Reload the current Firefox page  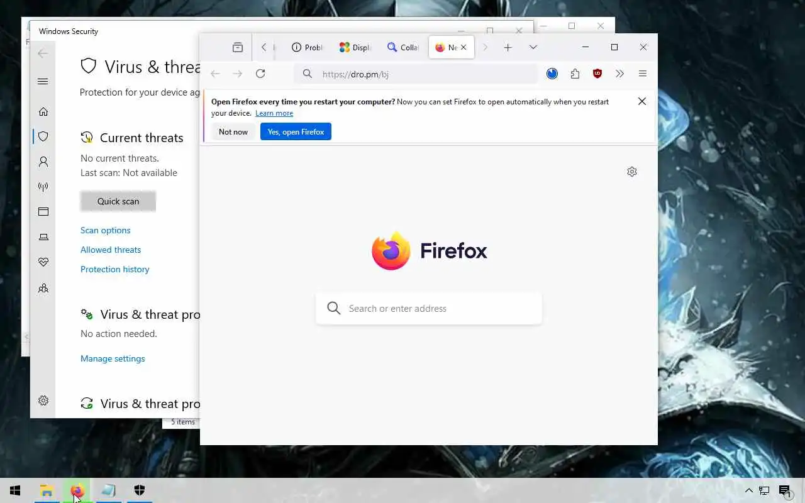click(260, 74)
